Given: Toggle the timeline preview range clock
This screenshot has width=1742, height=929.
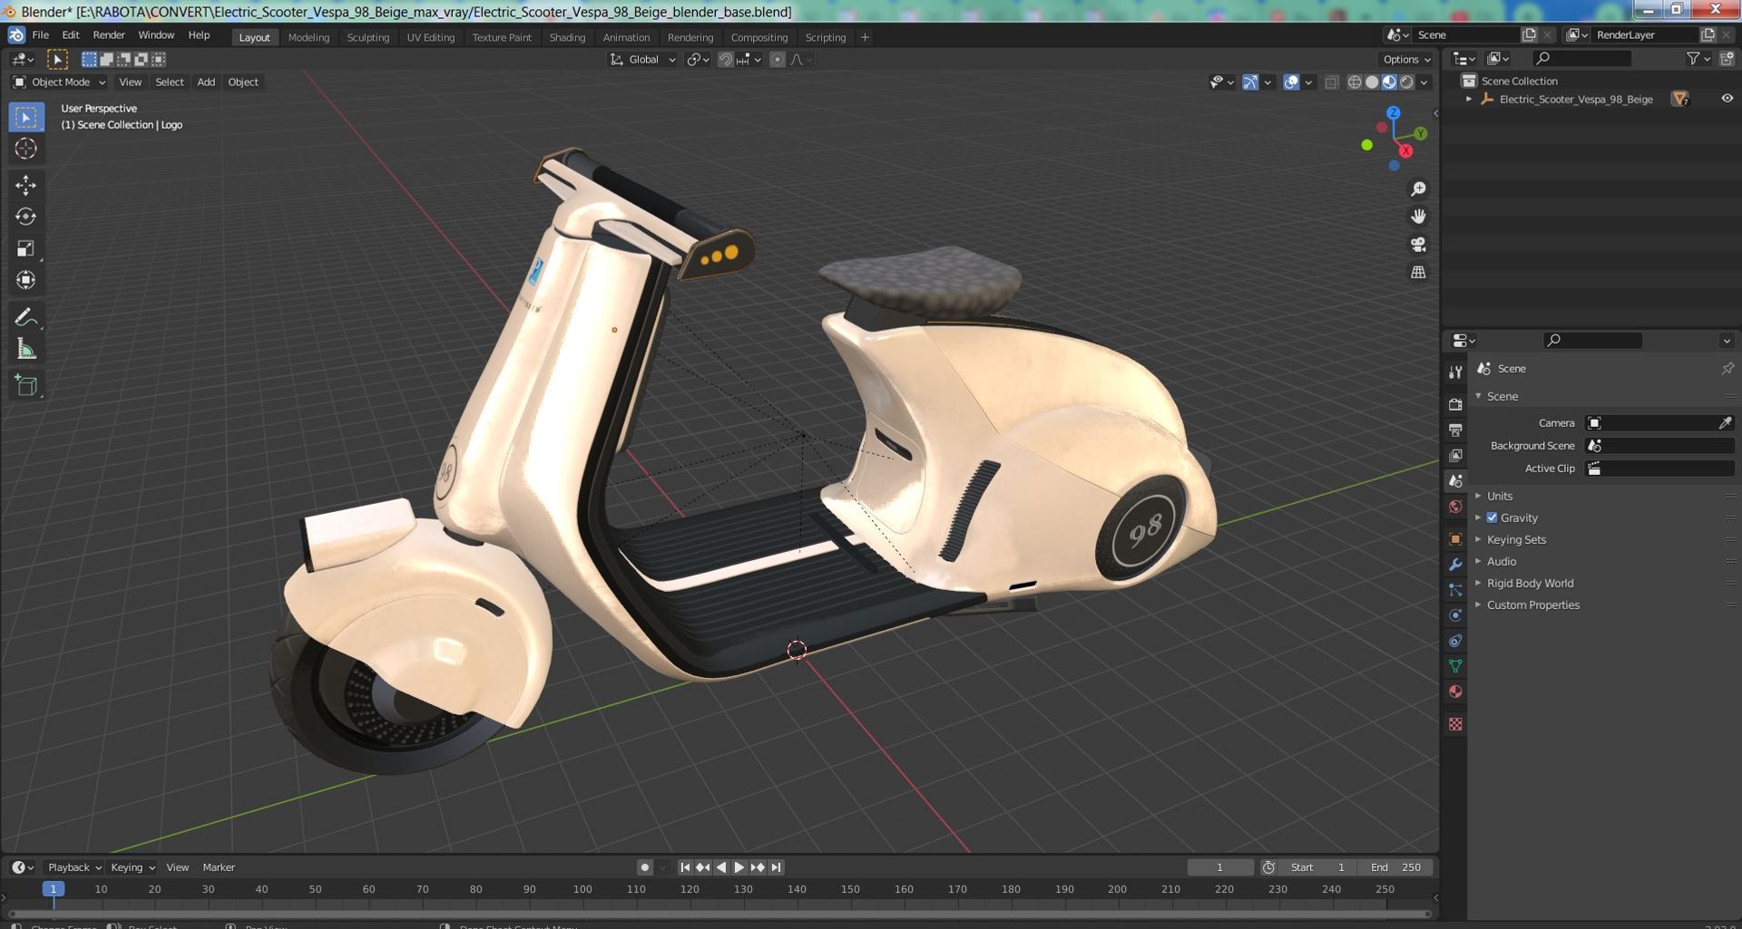Looking at the screenshot, I should 1268,867.
